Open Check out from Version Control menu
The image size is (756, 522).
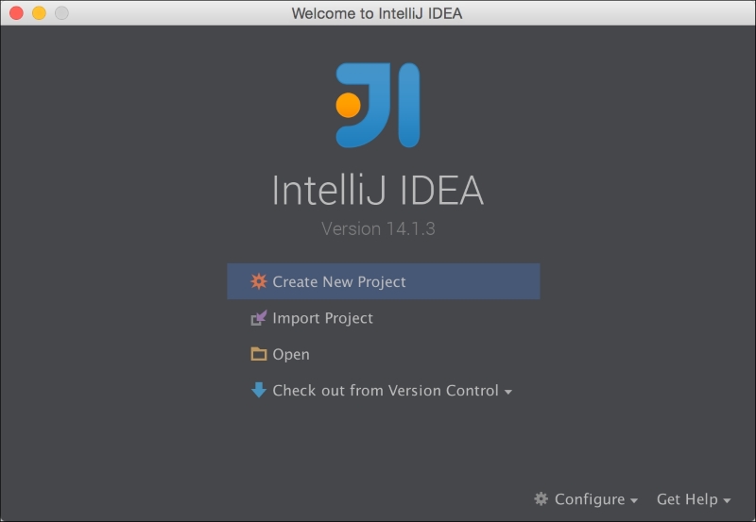[385, 391]
